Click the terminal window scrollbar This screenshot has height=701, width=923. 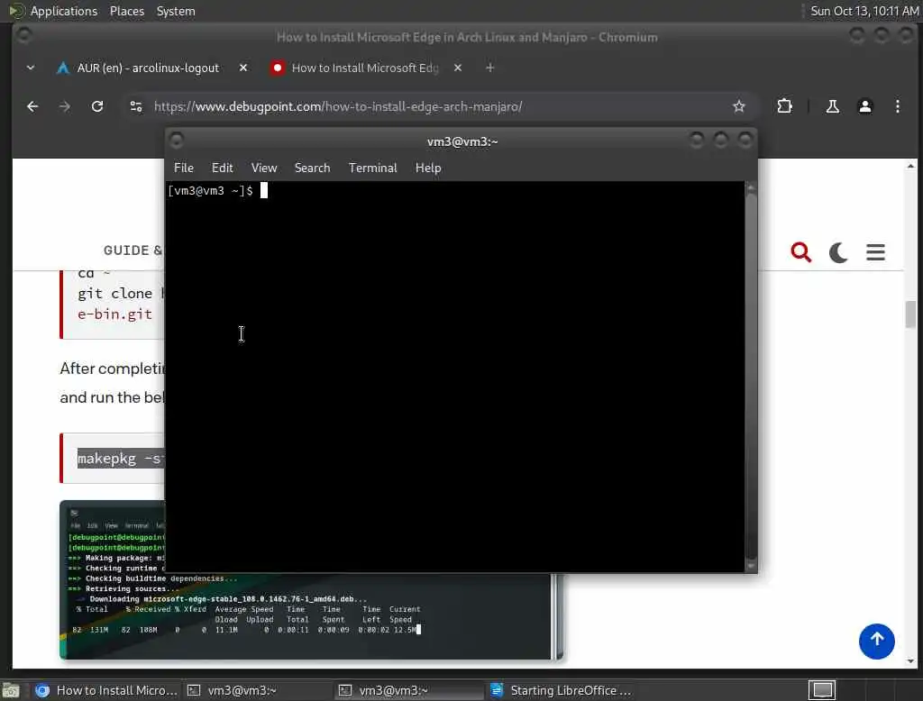tap(751, 377)
